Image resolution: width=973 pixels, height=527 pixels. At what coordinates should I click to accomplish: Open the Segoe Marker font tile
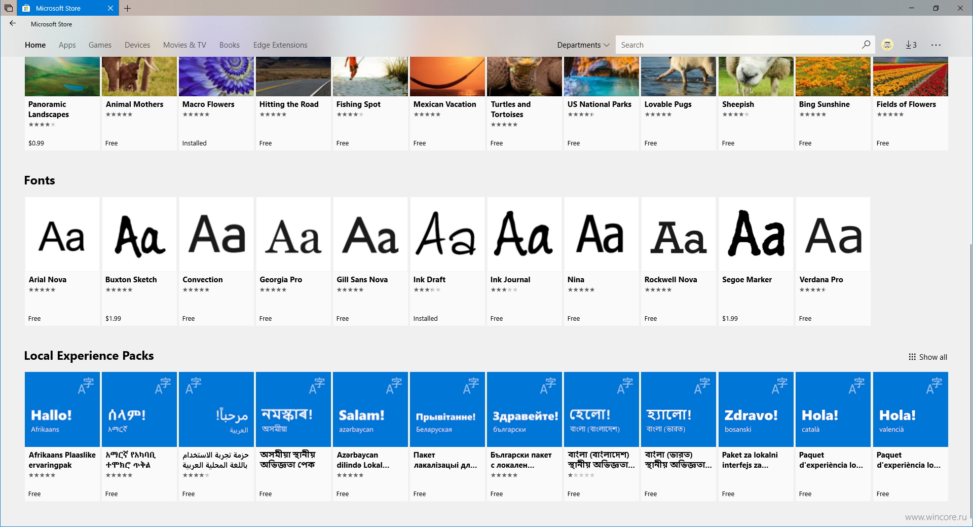point(756,261)
